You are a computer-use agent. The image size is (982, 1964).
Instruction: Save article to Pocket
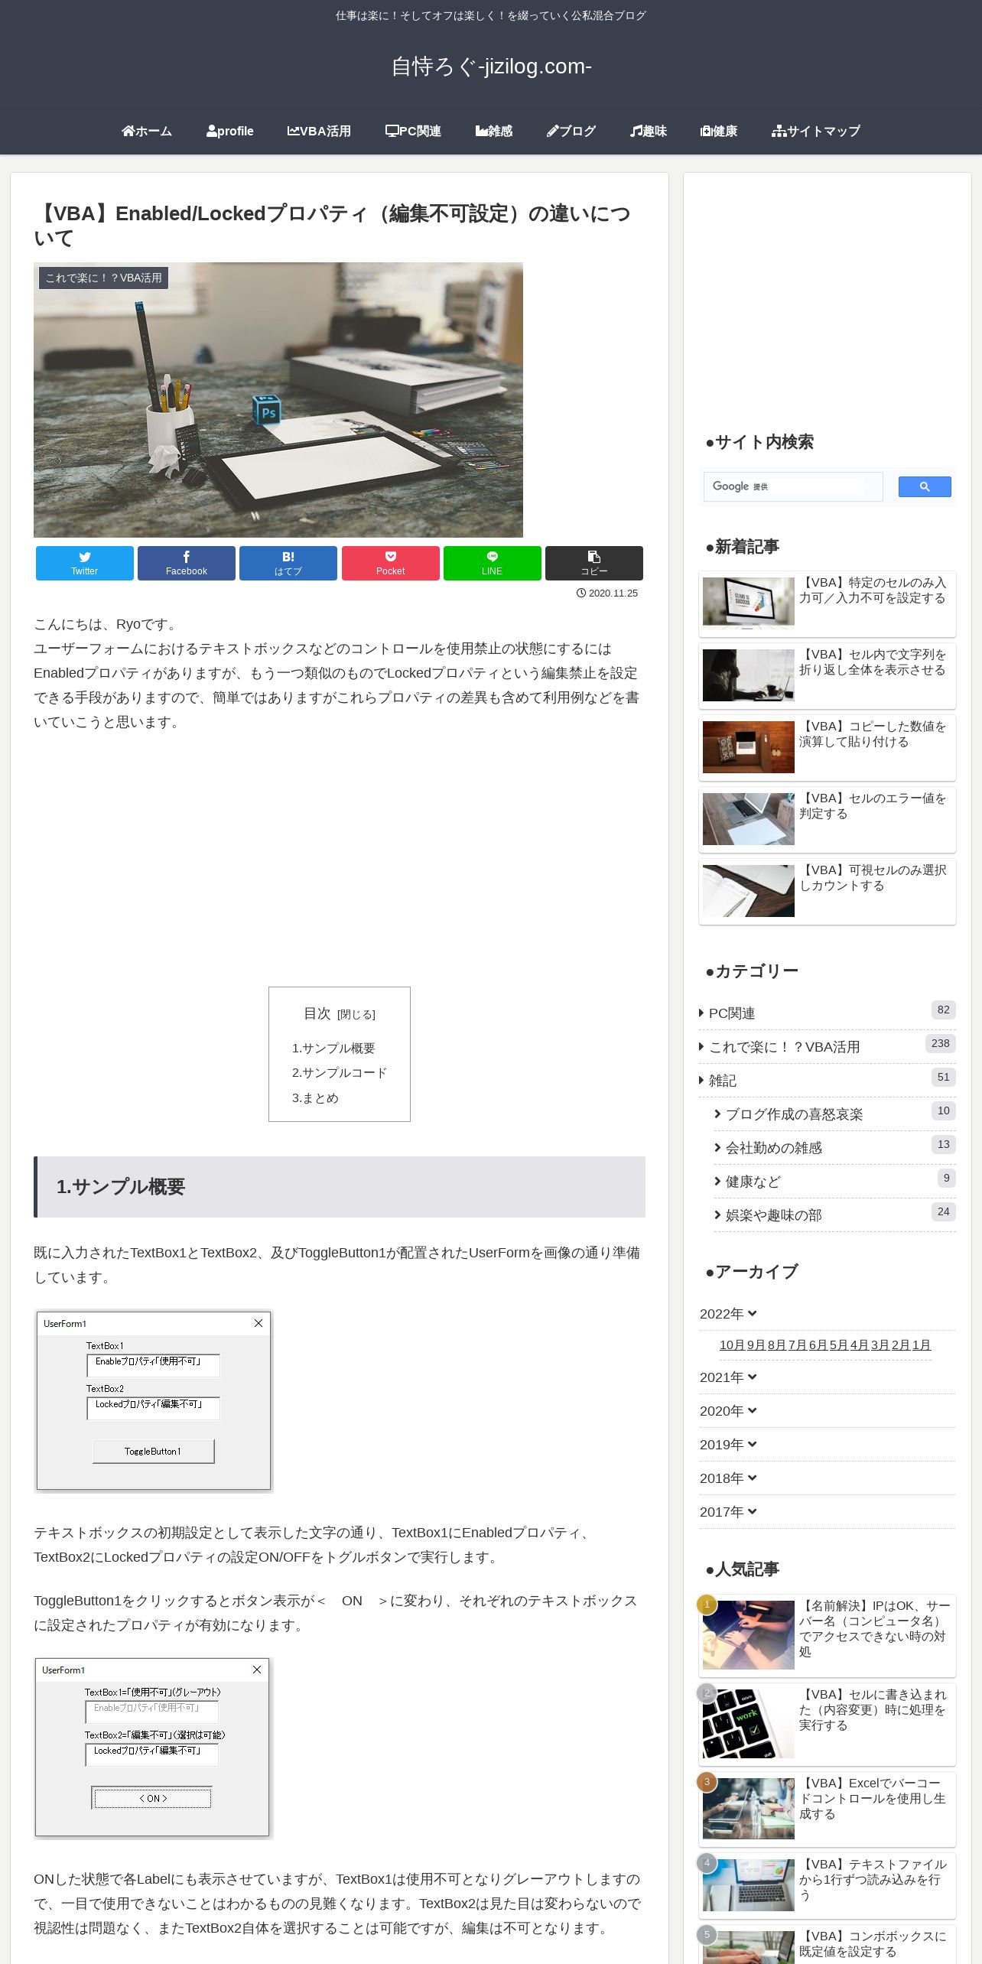click(x=391, y=563)
